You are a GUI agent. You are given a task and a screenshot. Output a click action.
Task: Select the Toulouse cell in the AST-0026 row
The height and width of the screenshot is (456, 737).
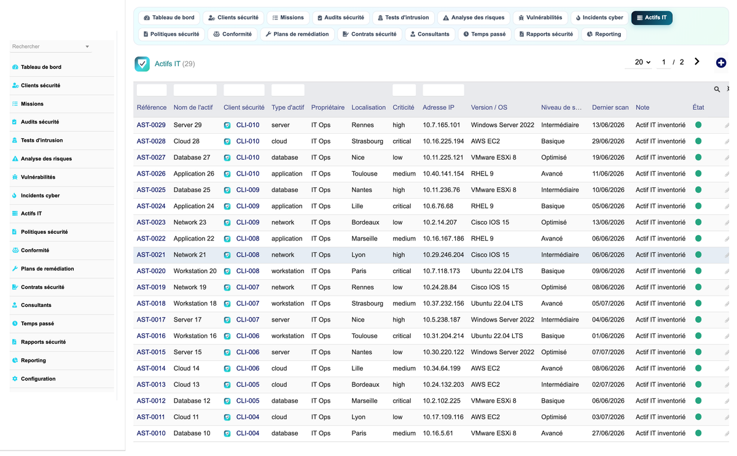tap(365, 174)
